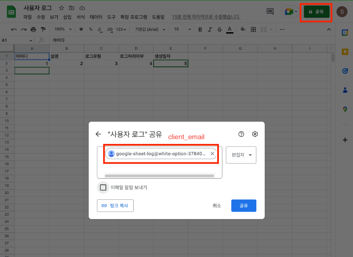Viewport: 353px width, 257px height.
Task: Open Google Keep notes in the sidebar
Action: (345, 51)
